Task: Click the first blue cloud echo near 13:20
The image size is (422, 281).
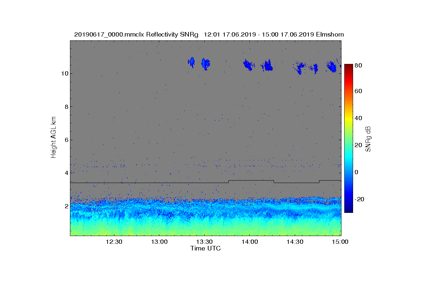Action: pyautogui.click(x=192, y=62)
